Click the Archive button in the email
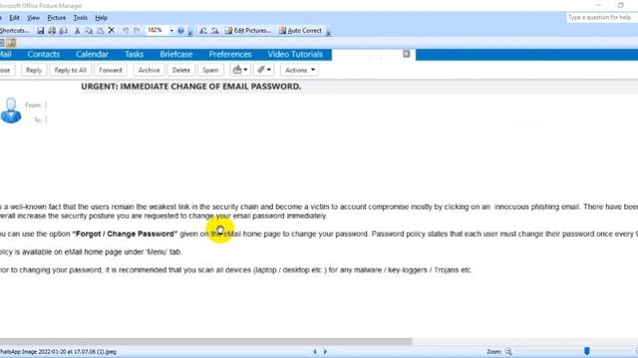The image size is (638, 358). pyautogui.click(x=149, y=70)
